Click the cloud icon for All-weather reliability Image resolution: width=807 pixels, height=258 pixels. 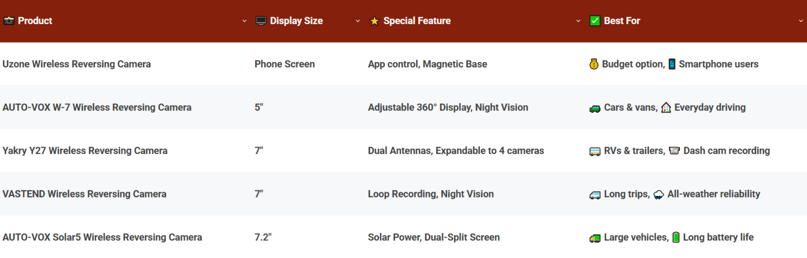coord(658,194)
